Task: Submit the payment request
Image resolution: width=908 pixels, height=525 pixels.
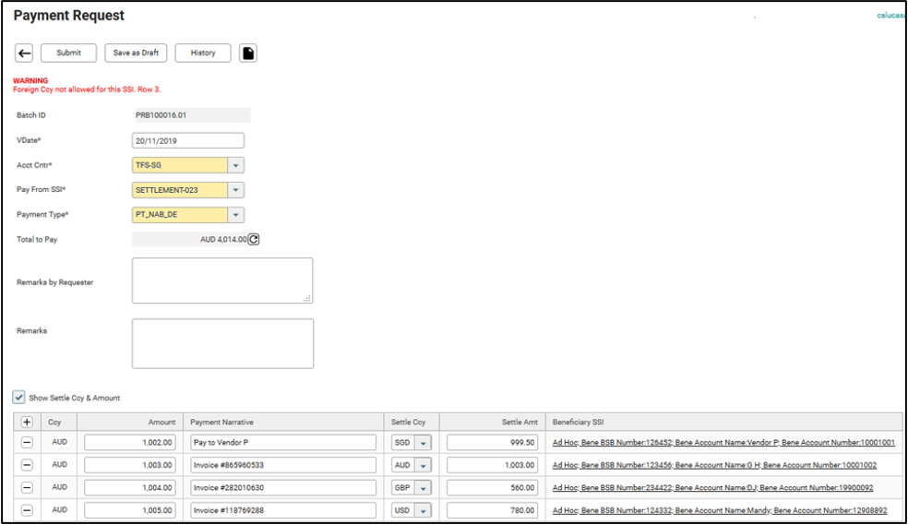Action: pos(68,54)
